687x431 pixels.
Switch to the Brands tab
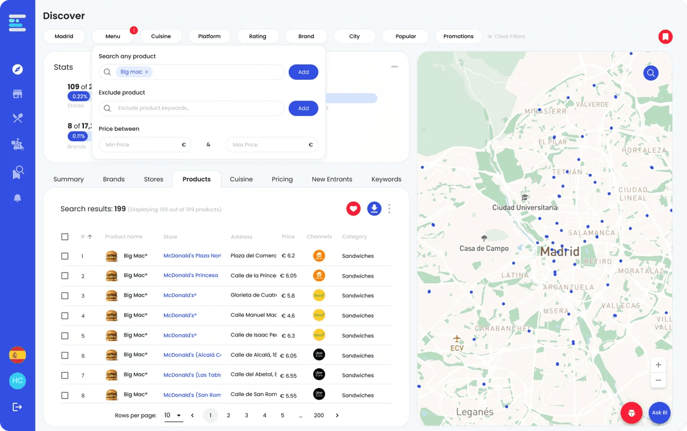point(114,179)
